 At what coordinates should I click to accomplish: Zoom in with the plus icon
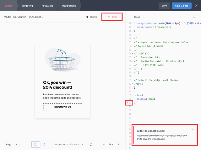coord(118,144)
